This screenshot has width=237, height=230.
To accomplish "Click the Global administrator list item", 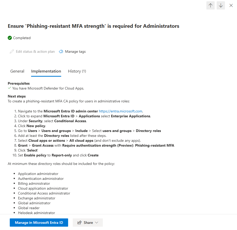I will 34,203.
